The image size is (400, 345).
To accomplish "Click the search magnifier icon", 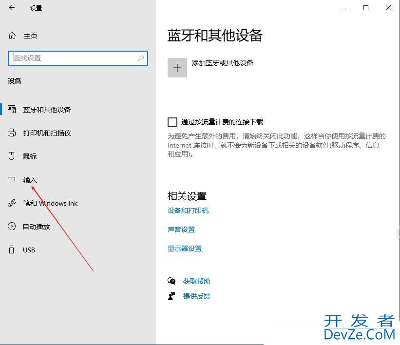I will coord(141,58).
